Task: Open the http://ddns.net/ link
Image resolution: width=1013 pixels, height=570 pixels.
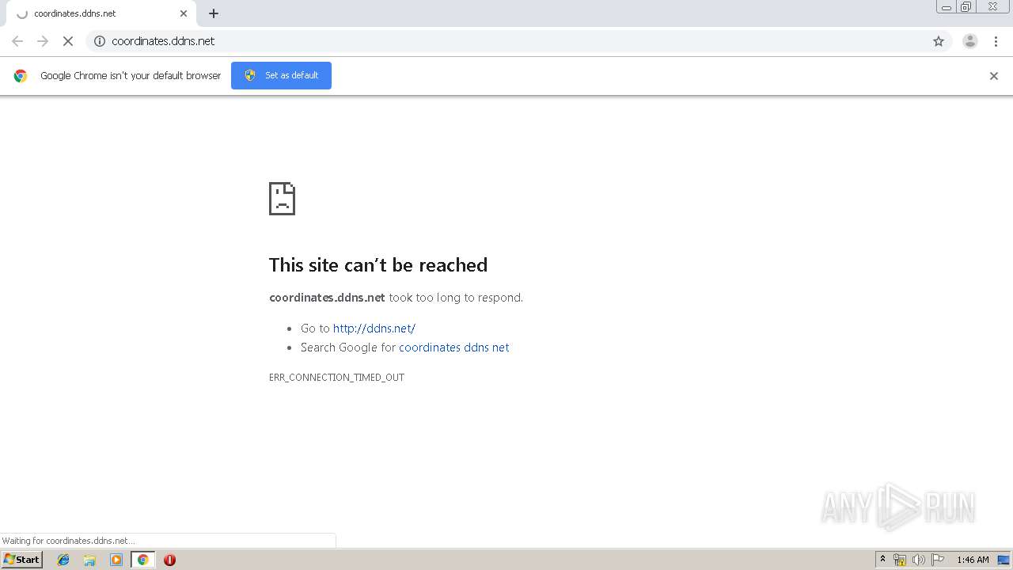Action: click(x=374, y=328)
